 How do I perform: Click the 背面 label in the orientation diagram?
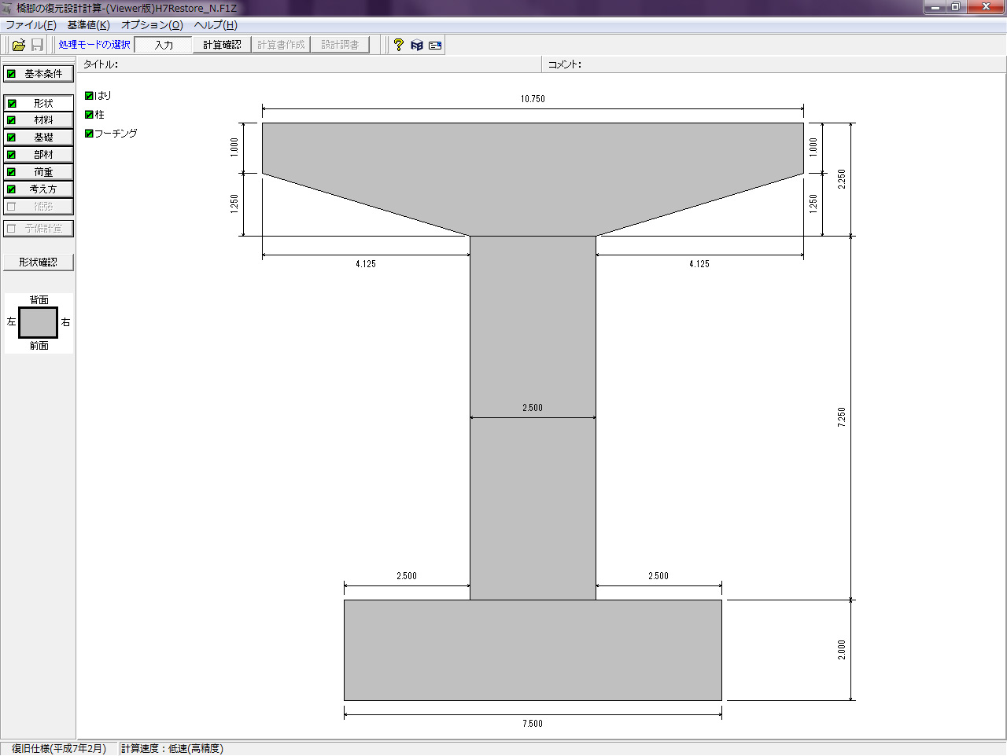(x=39, y=299)
